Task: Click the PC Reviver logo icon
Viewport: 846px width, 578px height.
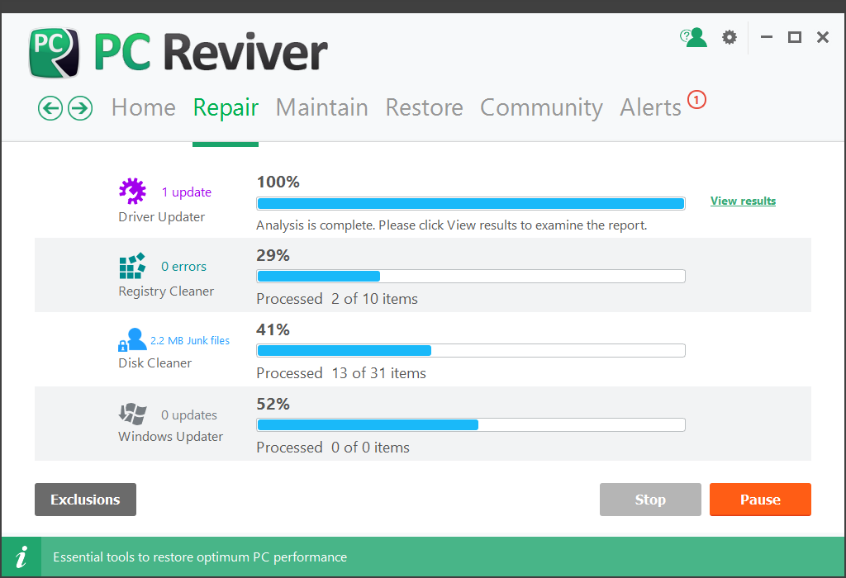Action: [x=55, y=53]
